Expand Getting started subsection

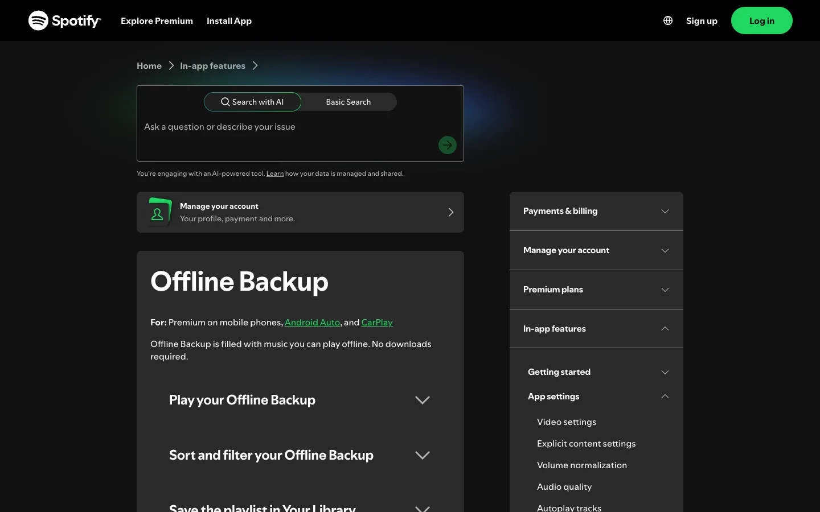[x=596, y=372]
